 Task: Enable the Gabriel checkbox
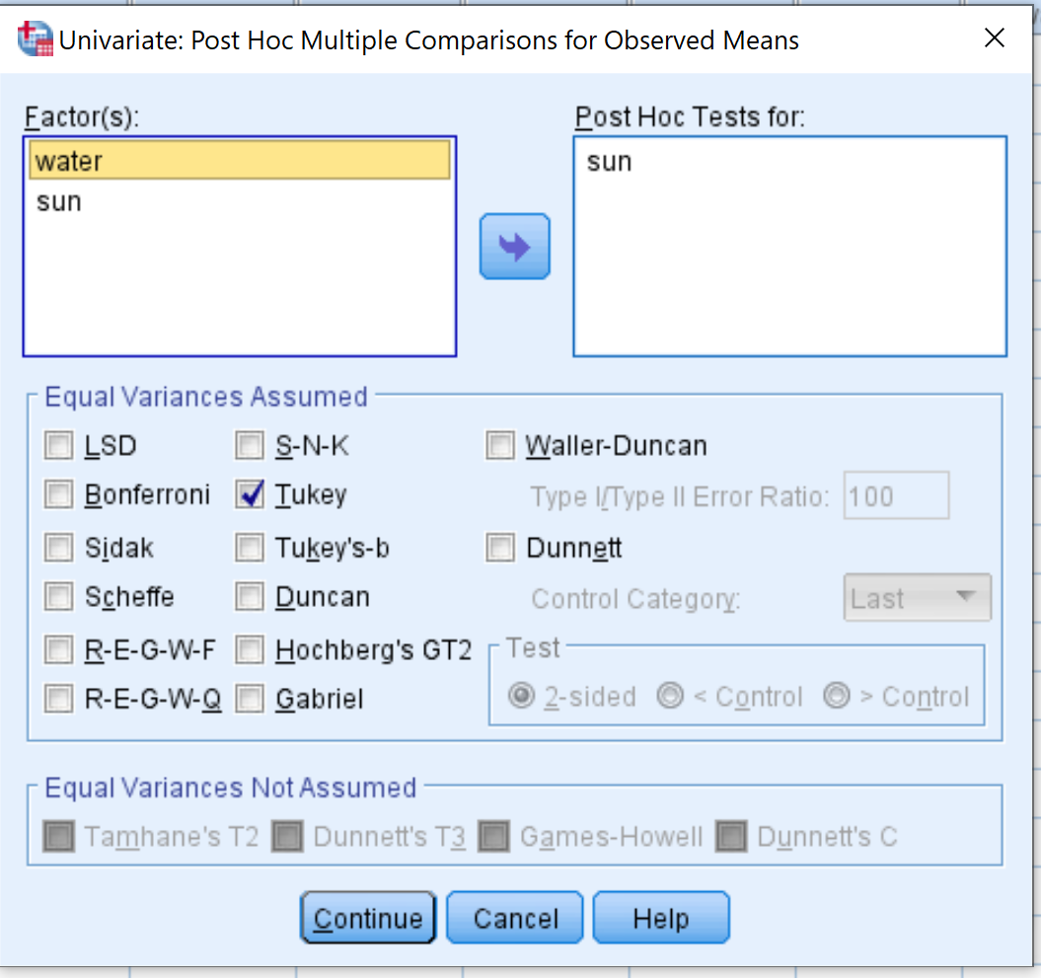[250, 699]
